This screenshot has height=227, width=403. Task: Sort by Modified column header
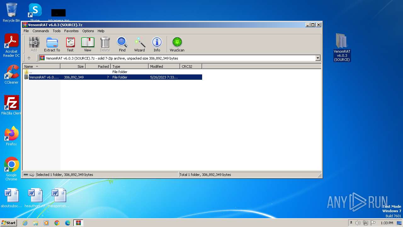(164, 66)
